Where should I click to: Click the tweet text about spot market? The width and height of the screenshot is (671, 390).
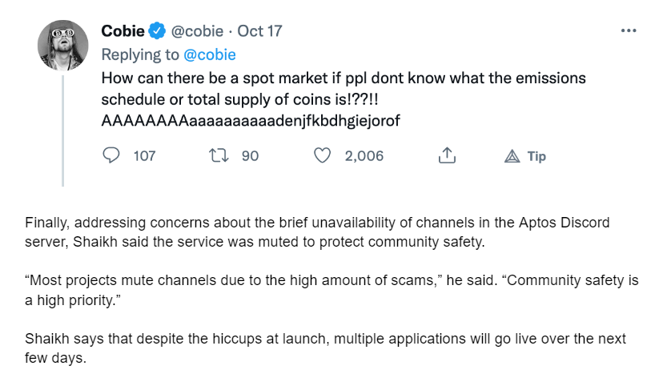coord(344,99)
